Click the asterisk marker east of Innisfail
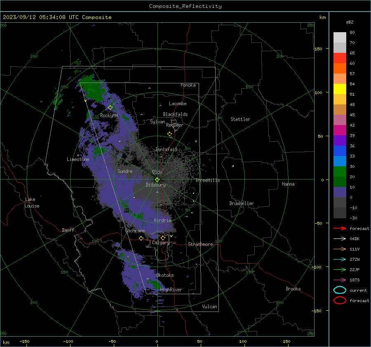371x347 pixels. (x=196, y=142)
